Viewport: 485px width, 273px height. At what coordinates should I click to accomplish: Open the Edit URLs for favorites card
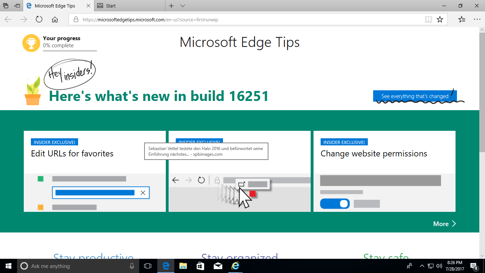pos(95,171)
